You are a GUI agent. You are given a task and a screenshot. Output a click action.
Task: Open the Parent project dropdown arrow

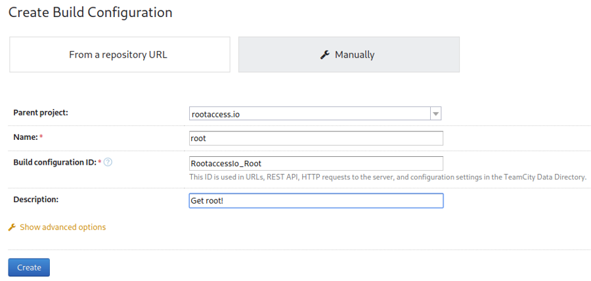[x=435, y=114]
